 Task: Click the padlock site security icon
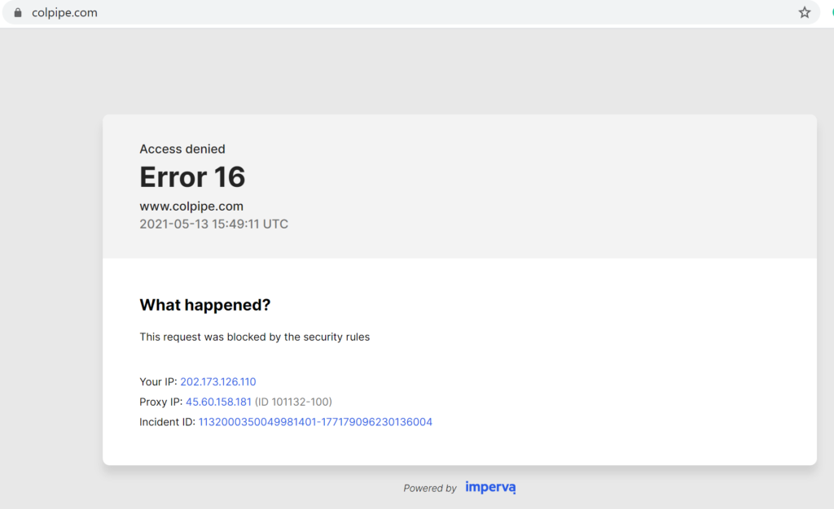point(18,13)
